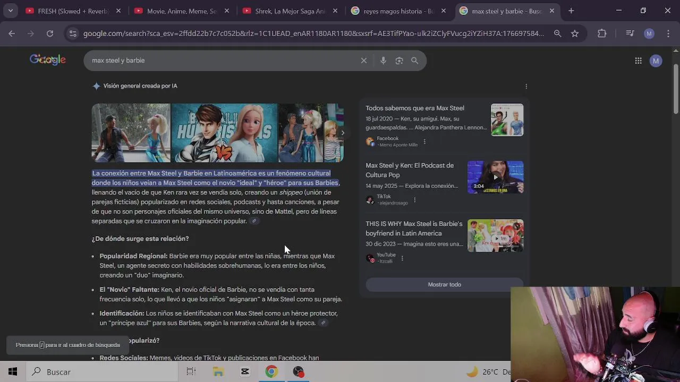This screenshot has height=382, width=680.
Task: Go back to previous page
Action: 12,33
